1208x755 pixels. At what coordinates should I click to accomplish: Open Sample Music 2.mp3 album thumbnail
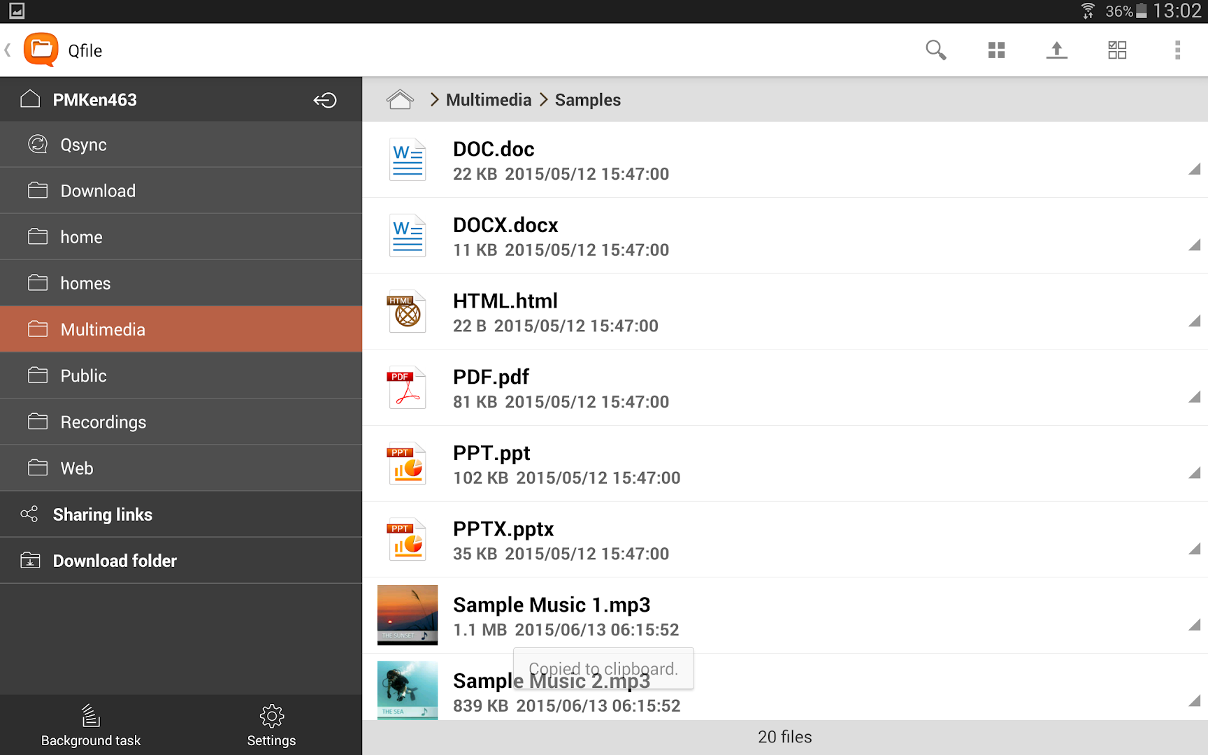coord(408,691)
